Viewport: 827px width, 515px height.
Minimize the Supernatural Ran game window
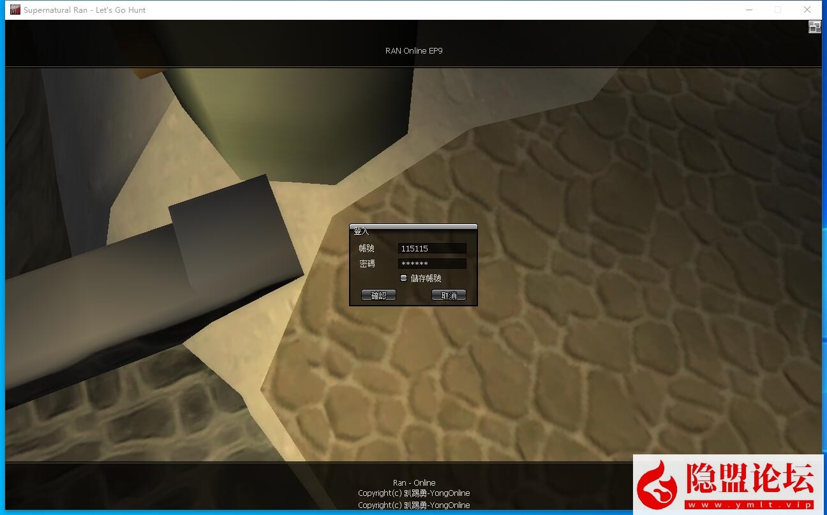[749, 10]
